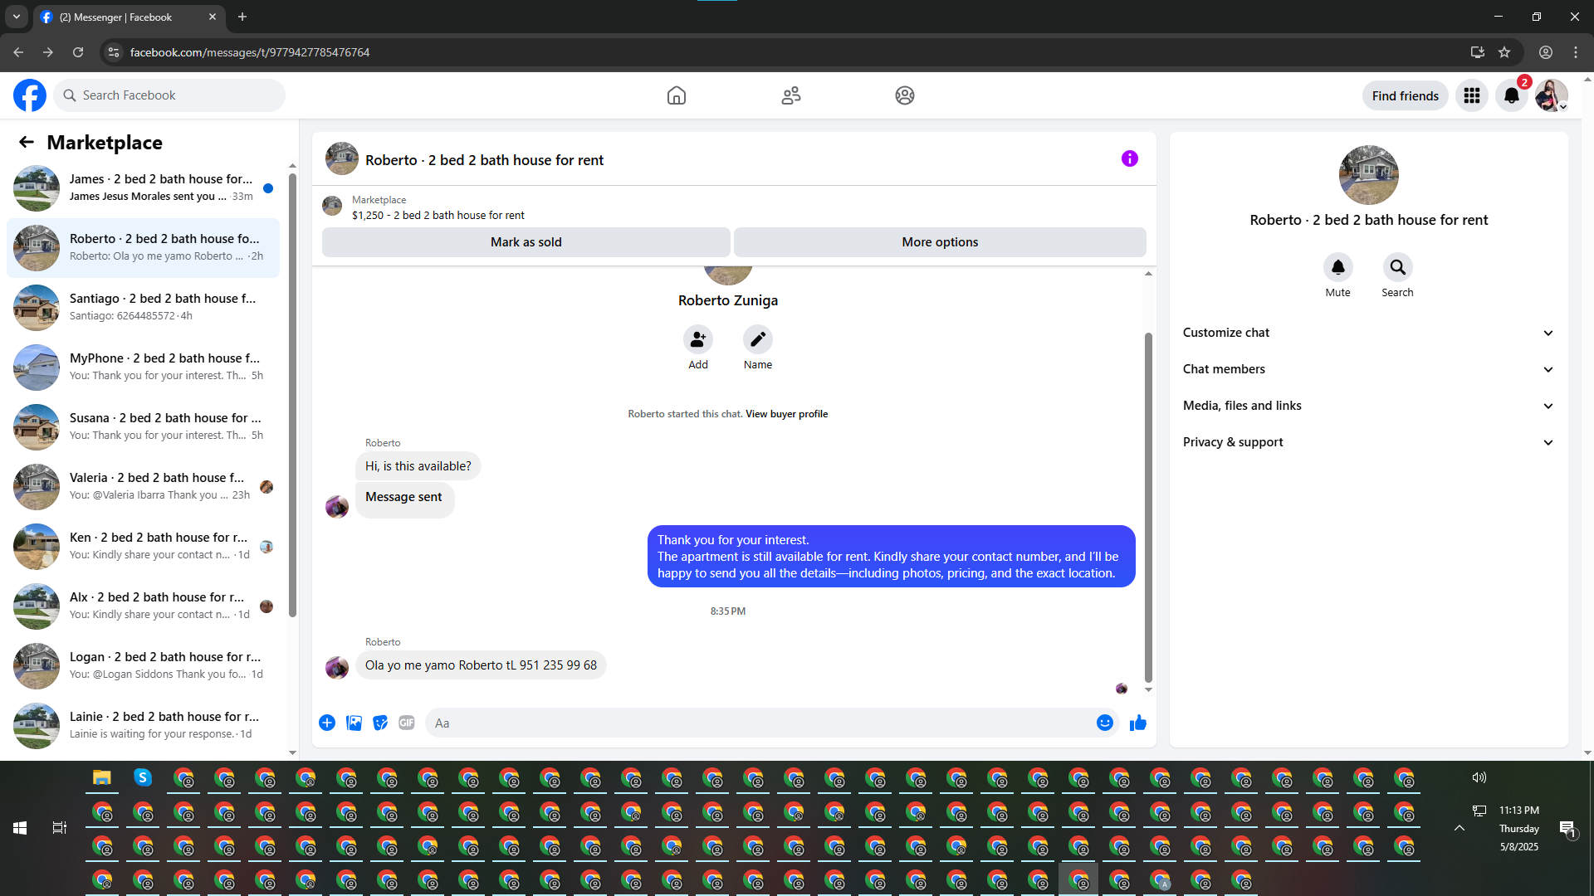1594x896 pixels.
Task: Open the notifications bell
Action: tap(1512, 95)
